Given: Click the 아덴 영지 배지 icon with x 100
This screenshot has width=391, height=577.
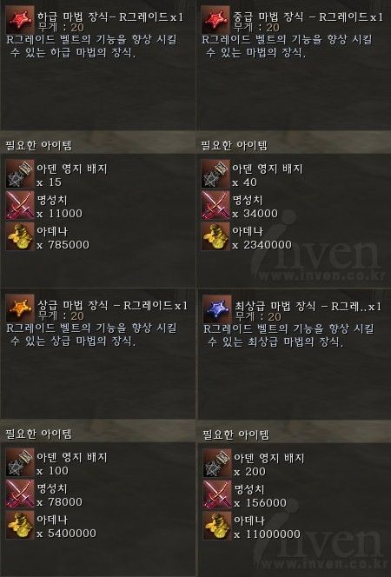Looking at the screenshot, I should pyautogui.click(x=20, y=462).
